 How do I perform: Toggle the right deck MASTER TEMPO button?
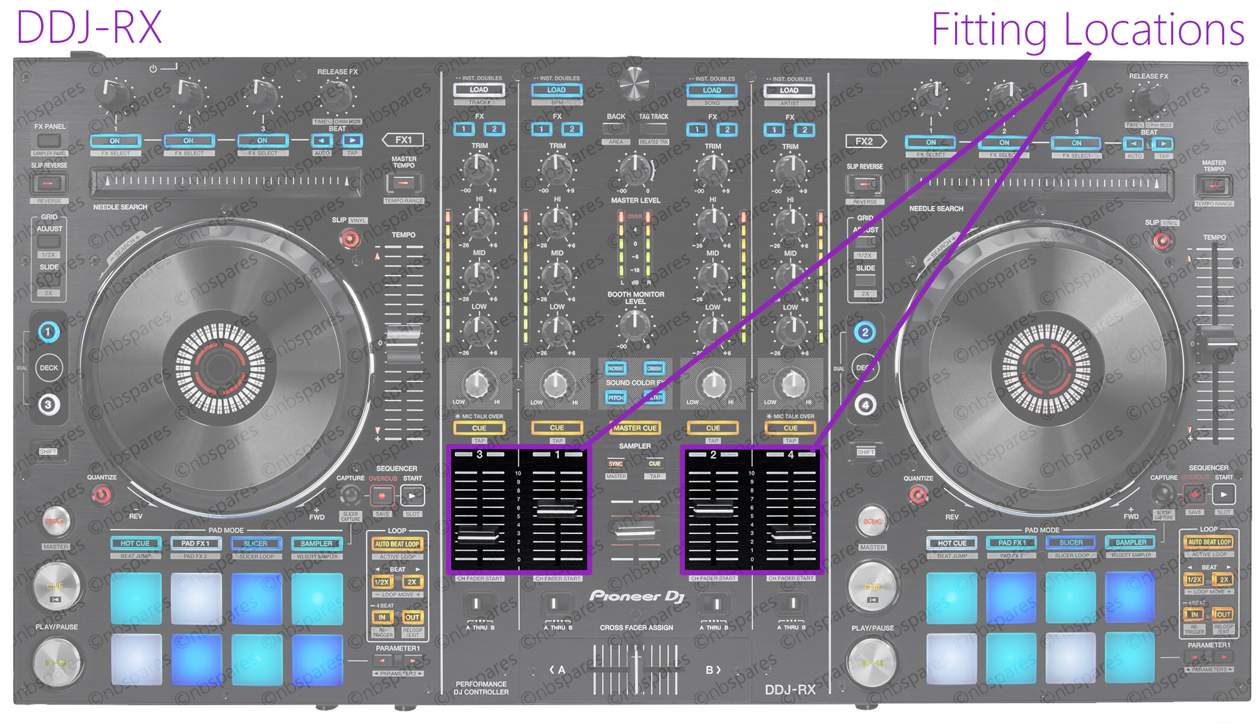coord(1214,186)
